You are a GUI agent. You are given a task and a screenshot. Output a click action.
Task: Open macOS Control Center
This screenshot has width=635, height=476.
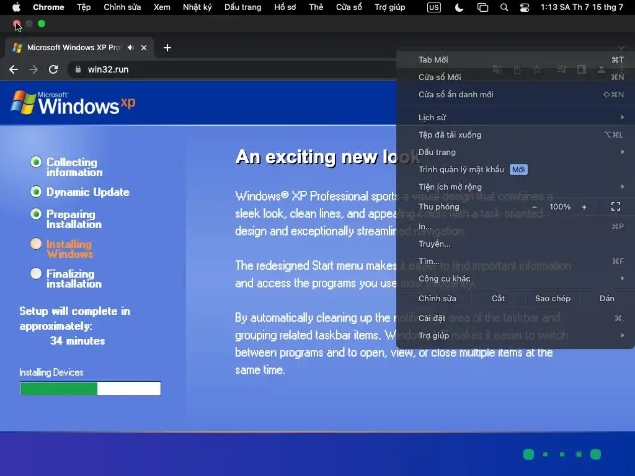point(525,7)
